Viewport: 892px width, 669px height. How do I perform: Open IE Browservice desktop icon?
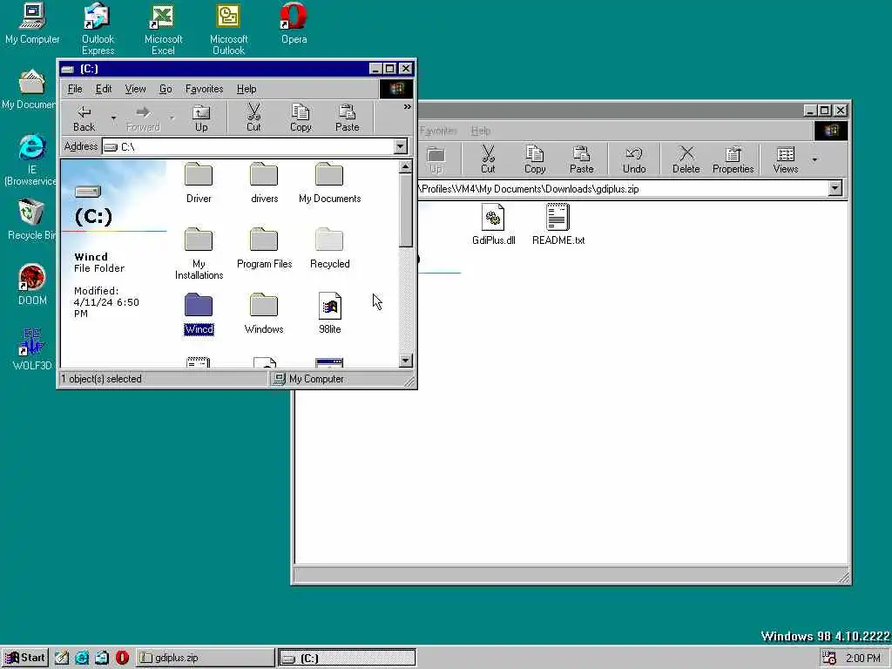click(x=30, y=160)
